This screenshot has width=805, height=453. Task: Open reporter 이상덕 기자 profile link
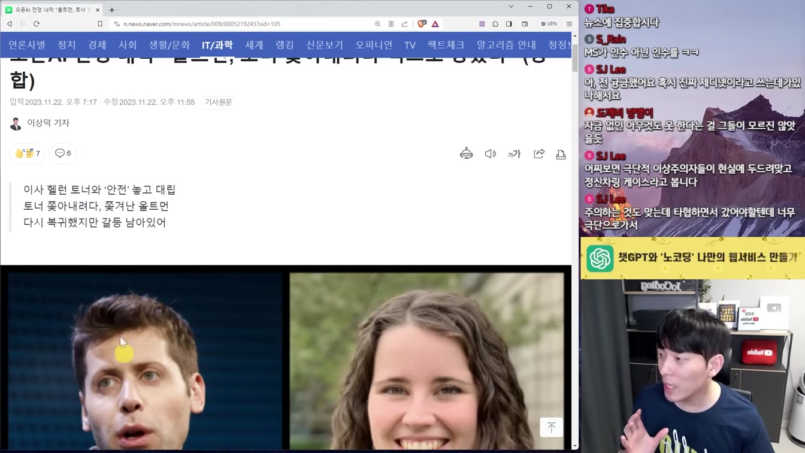(48, 123)
